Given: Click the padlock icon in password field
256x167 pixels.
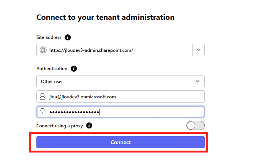Looking at the screenshot, I should 42,112.
